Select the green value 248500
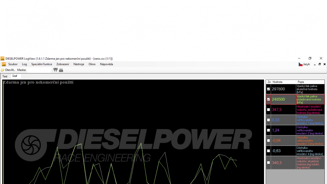This screenshot has height=184, width=327. point(278,99)
